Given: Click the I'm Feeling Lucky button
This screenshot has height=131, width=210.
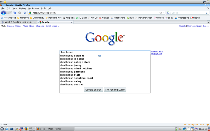Looking at the screenshot, I should pyautogui.click(x=115, y=90).
